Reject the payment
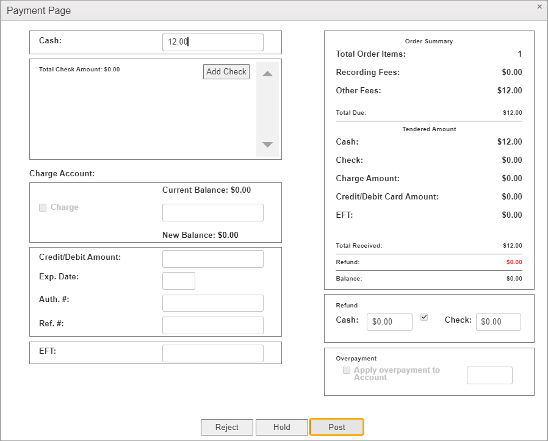 [226, 427]
